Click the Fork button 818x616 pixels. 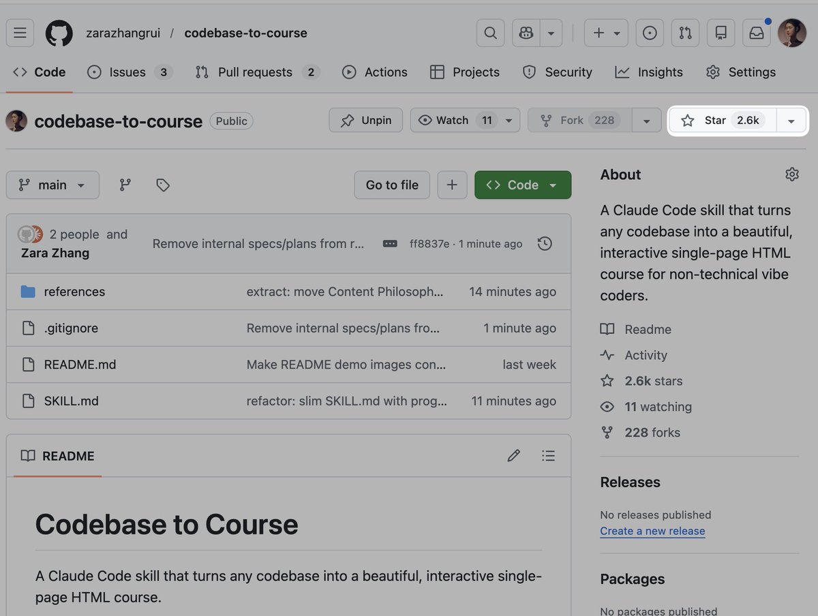(580, 121)
